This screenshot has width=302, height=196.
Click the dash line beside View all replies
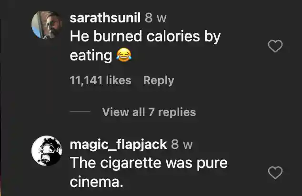click(80, 112)
